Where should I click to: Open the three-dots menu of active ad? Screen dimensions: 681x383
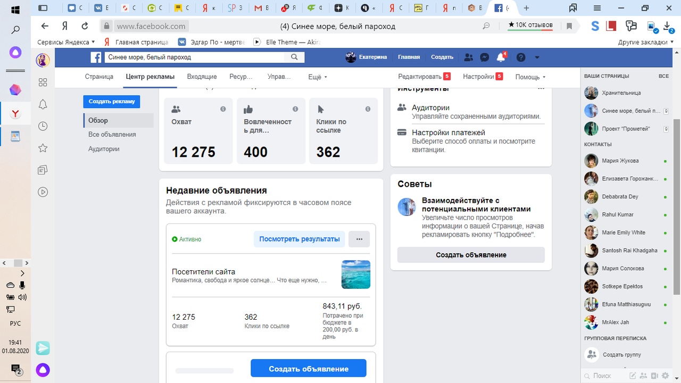click(359, 239)
